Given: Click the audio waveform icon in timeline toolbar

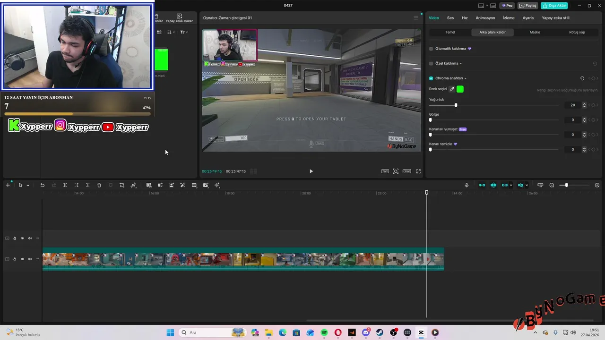Looking at the screenshot, I should pos(217,185).
